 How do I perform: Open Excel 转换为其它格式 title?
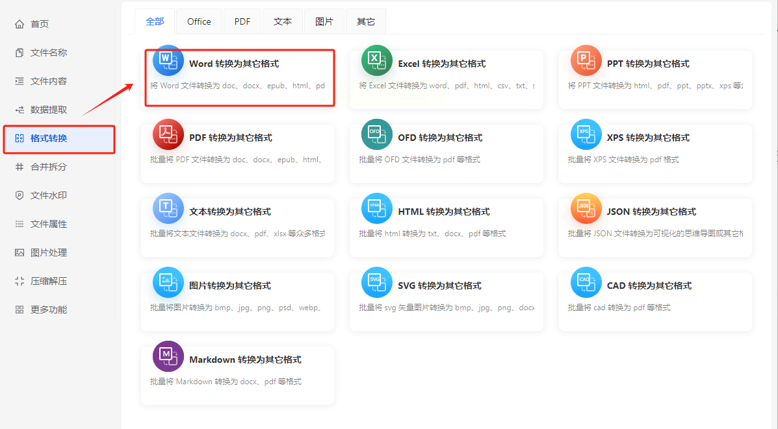pyautogui.click(x=441, y=64)
